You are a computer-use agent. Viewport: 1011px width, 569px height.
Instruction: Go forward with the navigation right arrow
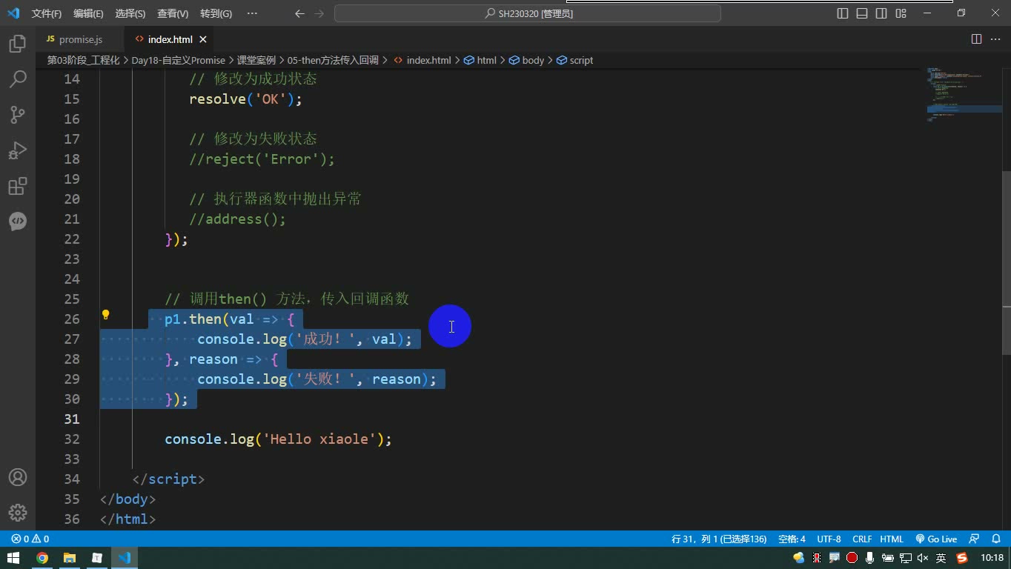pos(319,13)
